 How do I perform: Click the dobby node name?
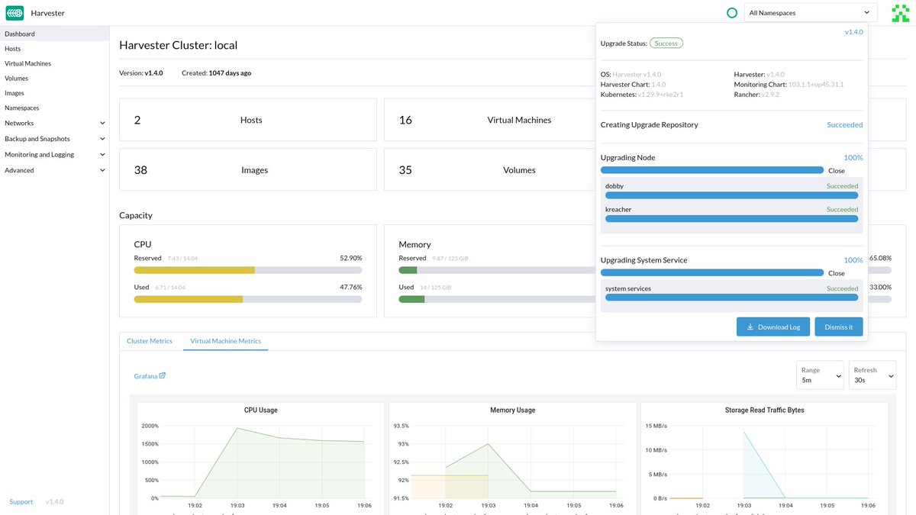(x=614, y=186)
